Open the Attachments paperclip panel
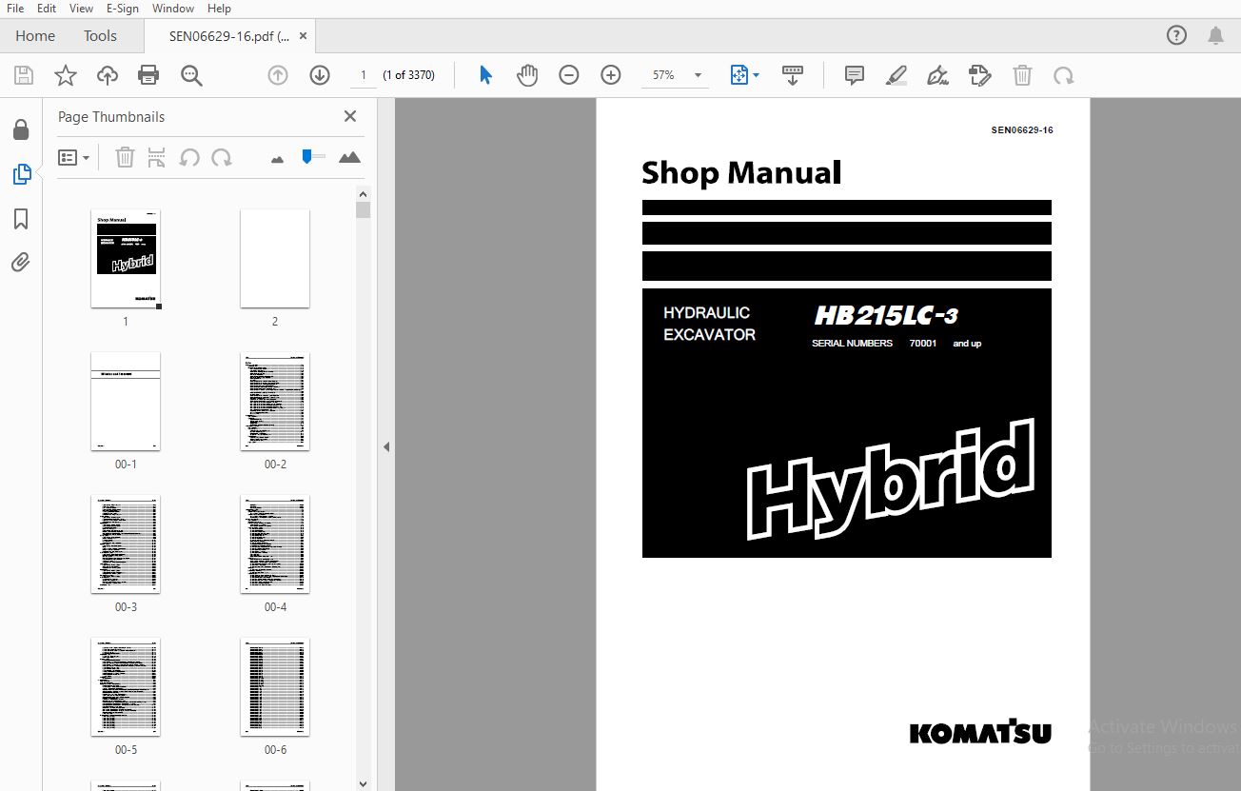 (21, 263)
